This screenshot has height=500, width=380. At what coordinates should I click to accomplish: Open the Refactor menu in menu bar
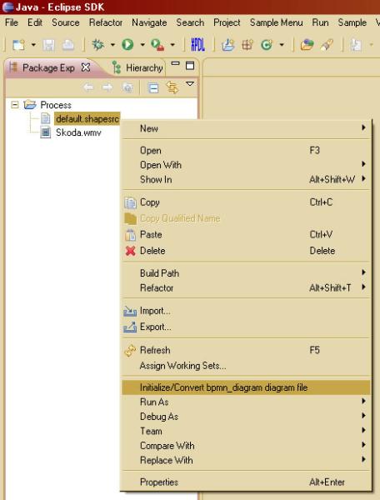tap(106, 22)
